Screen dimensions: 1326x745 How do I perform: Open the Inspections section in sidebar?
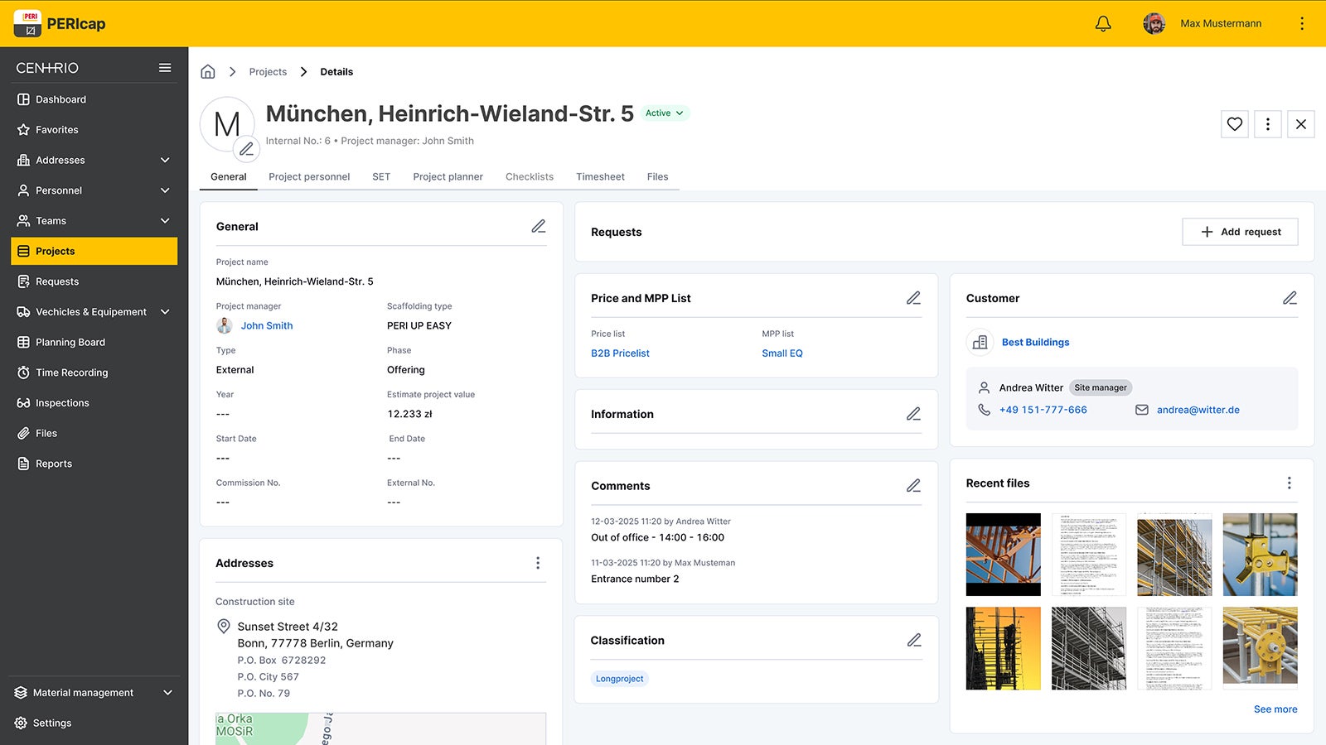pos(24,402)
